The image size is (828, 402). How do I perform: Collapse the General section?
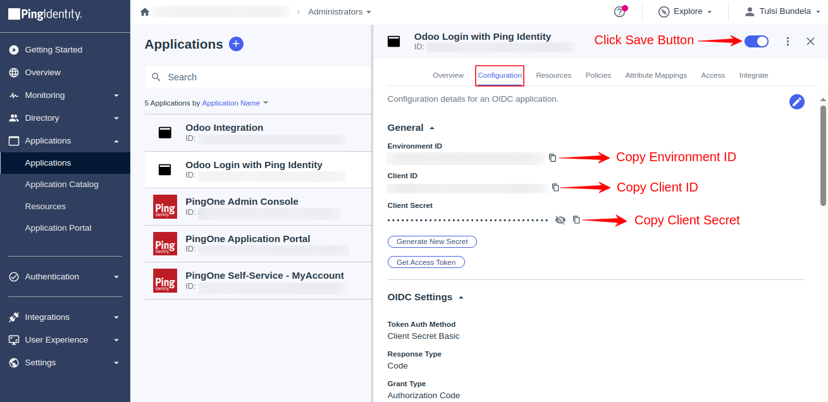pos(432,128)
